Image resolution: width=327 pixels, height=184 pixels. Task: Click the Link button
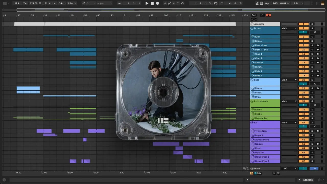(17, 3)
